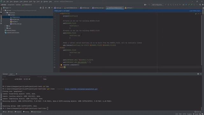Open the Edit menu

8,2
